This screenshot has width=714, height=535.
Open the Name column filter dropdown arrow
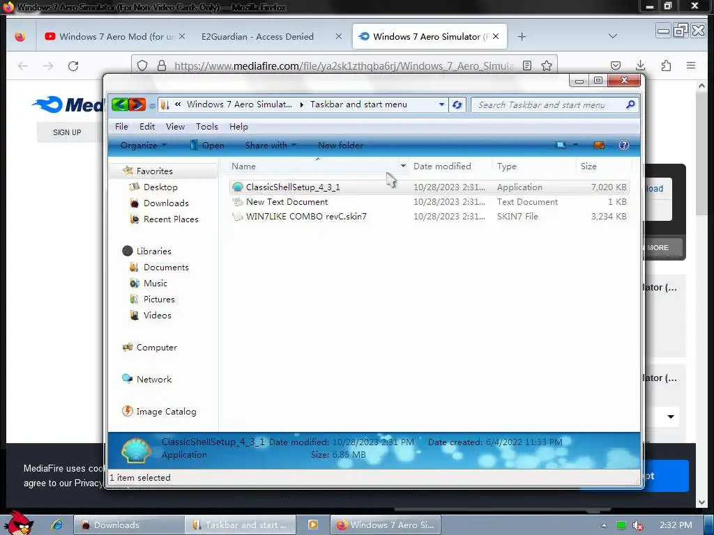pos(403,166)
